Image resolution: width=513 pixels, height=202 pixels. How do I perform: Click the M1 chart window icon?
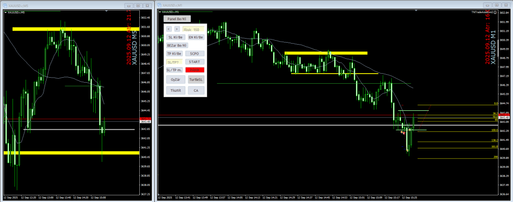tap(160, 5)
